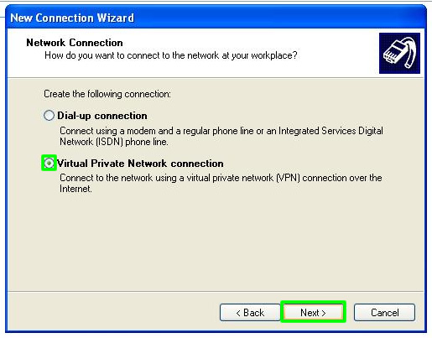Viewport: 432px width, 338px height.
Task: Click the workplace connection question text
Action: coord(171,55)
